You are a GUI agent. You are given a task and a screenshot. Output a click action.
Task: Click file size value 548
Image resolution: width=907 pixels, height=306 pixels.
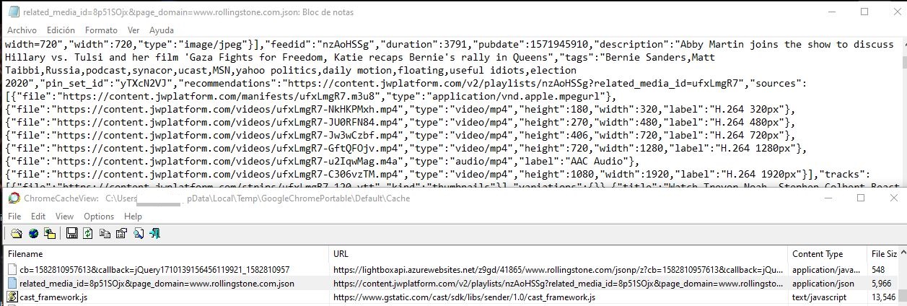[880, 270]
